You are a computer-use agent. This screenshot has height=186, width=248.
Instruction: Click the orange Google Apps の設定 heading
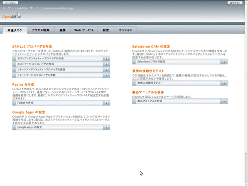[29, 112]
